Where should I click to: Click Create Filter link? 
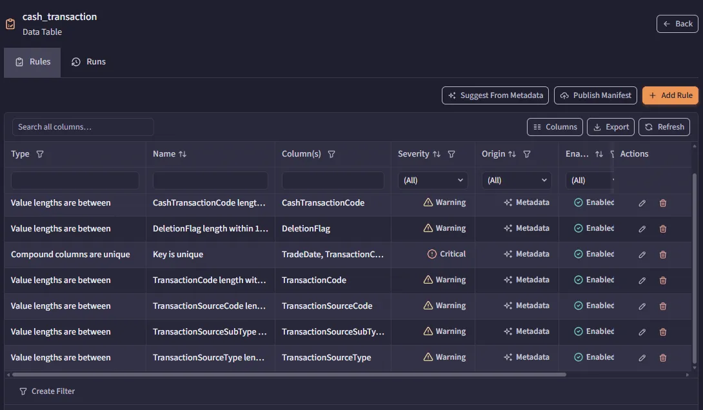pyautogui.click(x=47, y=391)
